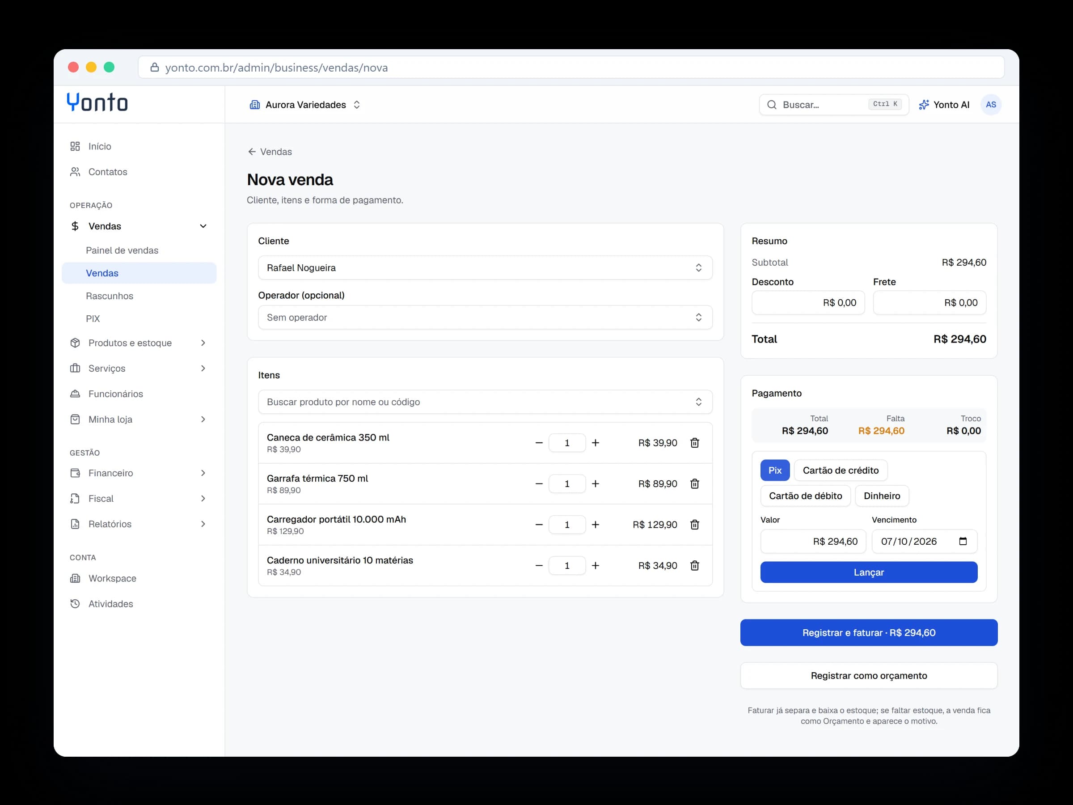Switch the Aurora Variedades workspace selector
Image resolution: width=1073 pixels, height=805 pixels.
pyautogui.click(x=305, y=105)
